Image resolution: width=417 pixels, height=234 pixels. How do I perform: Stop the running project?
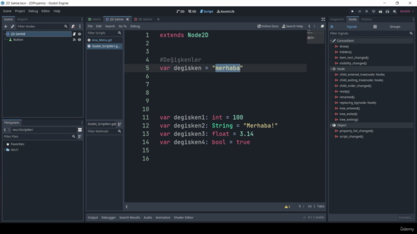(366, 12)
